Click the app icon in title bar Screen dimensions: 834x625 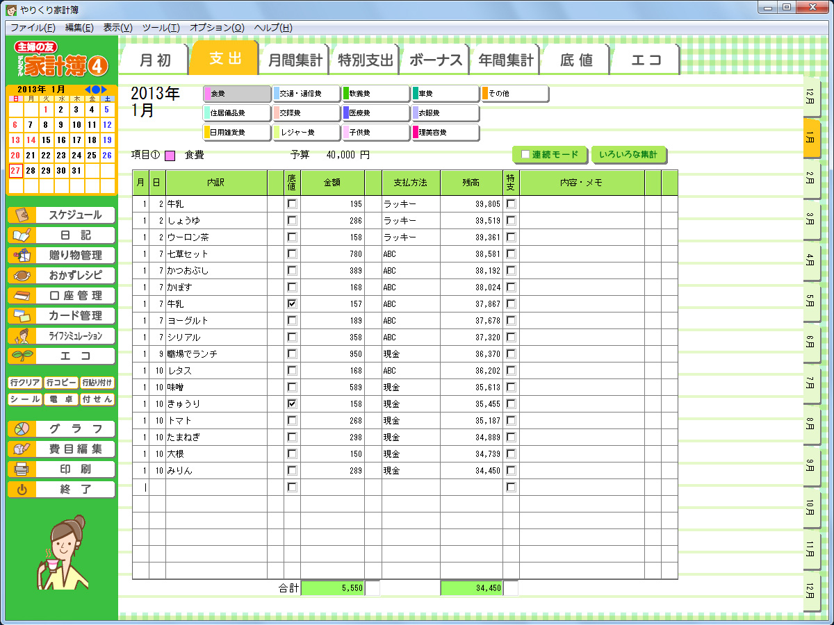coord(11,10)
